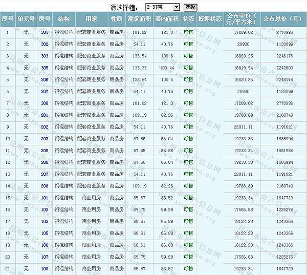Open room 101 link
This screenshot has width=307, height=275.
[45, 198]
